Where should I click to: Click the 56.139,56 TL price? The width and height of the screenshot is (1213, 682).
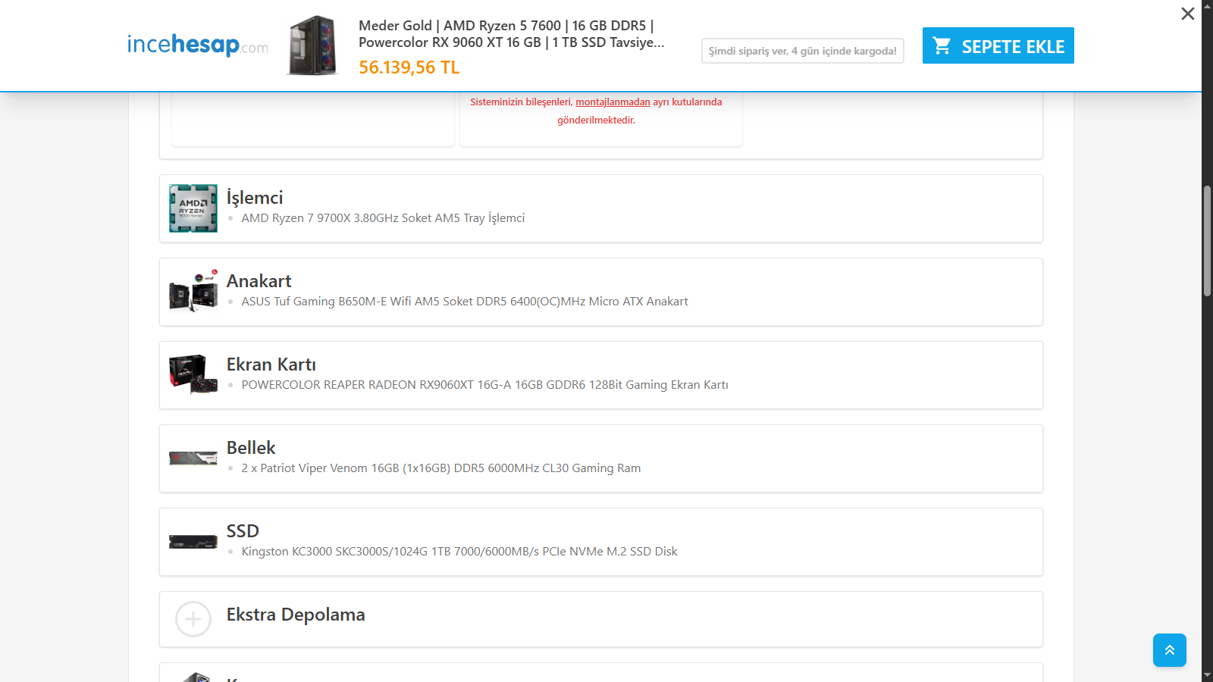click(x=409, y=67)
